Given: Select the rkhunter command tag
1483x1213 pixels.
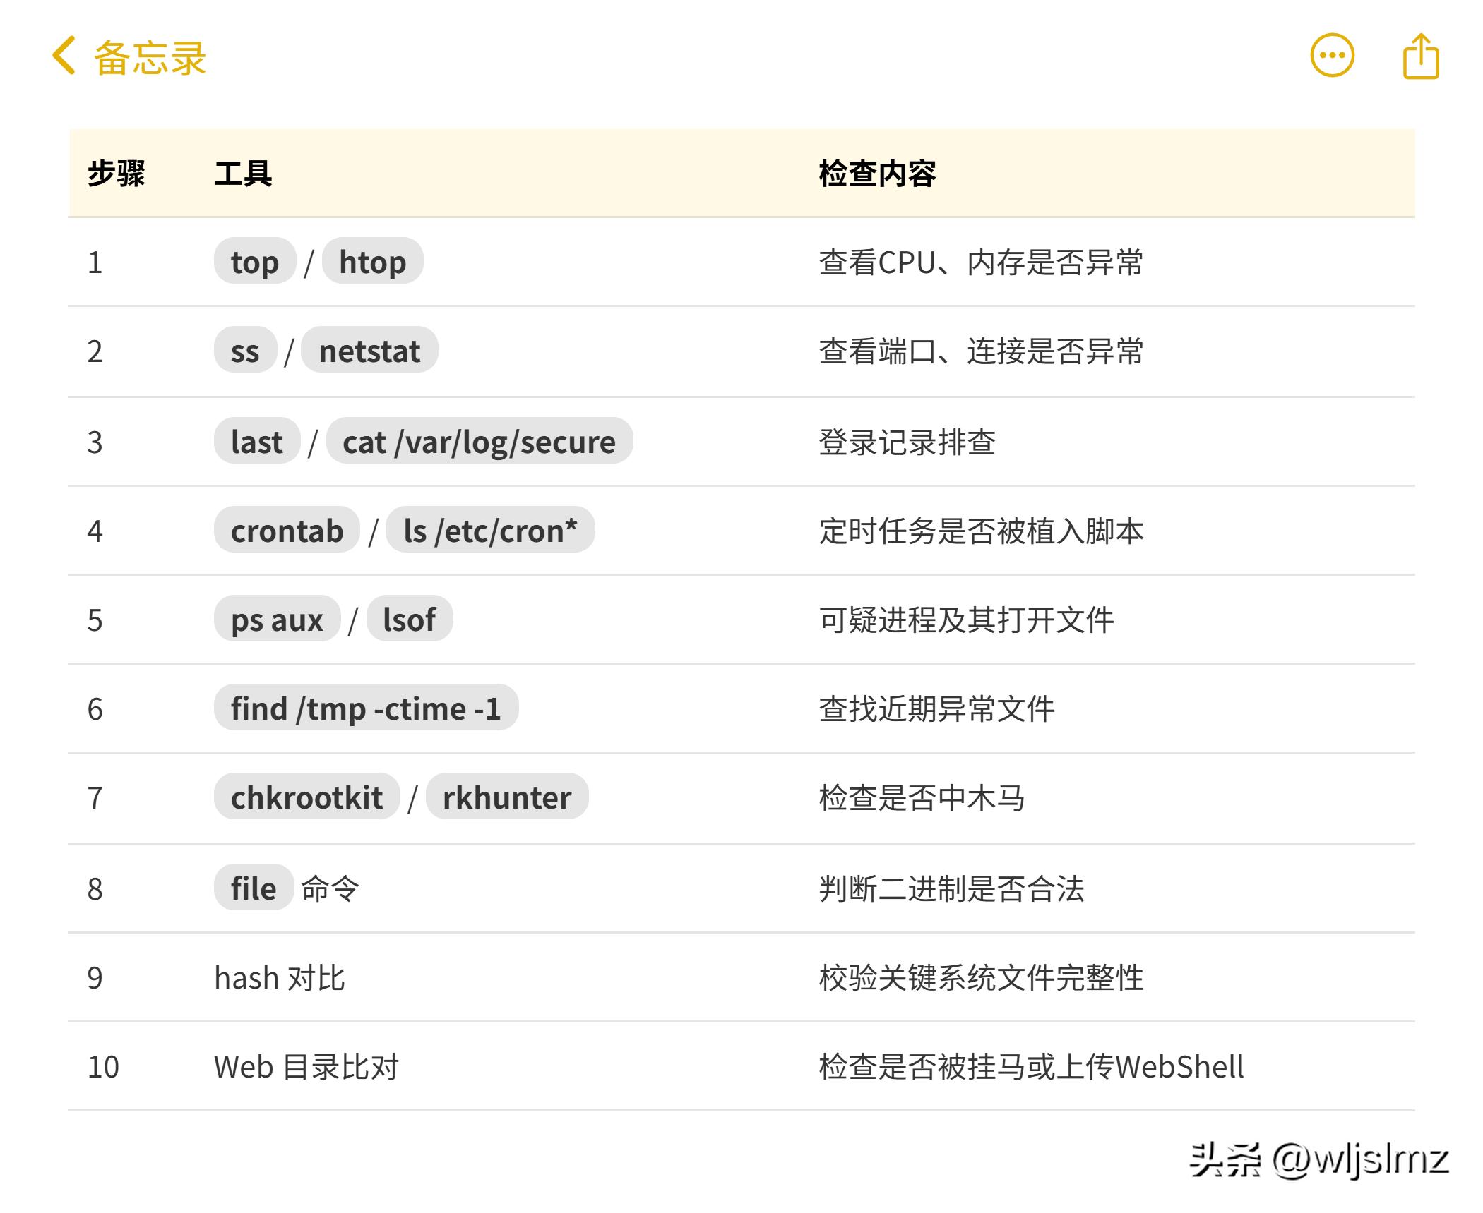Looking at the screenshot, I should 508,798.
